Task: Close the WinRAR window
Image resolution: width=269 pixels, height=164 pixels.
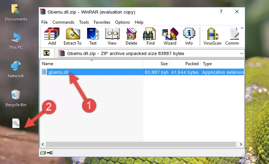Action: (237, 11)
